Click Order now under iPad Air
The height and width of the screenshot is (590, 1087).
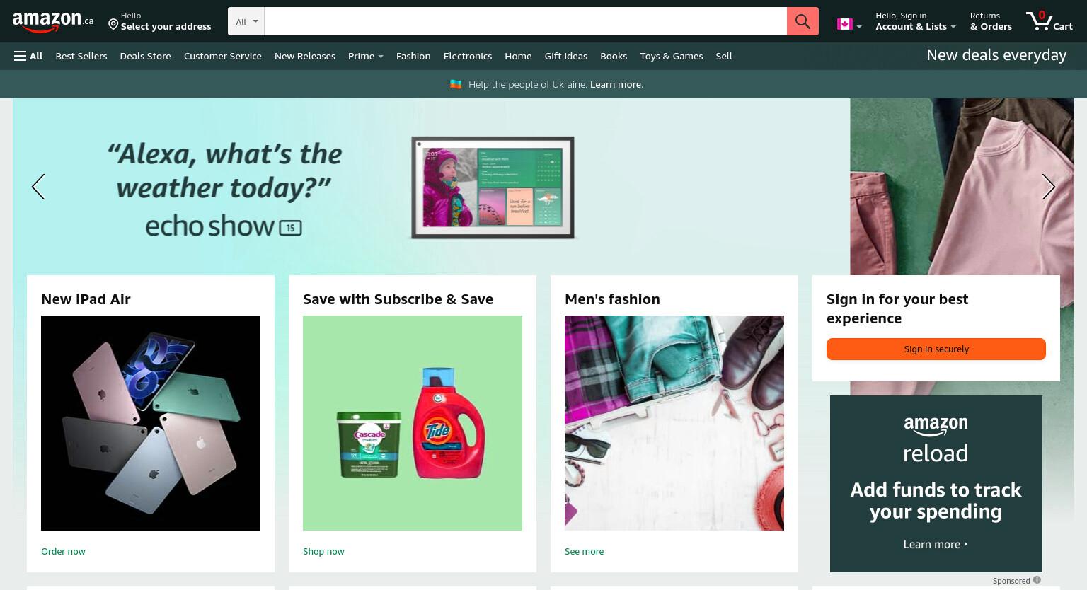click(x=63, y=551)
